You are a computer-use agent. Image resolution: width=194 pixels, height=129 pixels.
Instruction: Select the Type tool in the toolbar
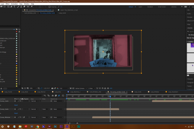(15, 7)
